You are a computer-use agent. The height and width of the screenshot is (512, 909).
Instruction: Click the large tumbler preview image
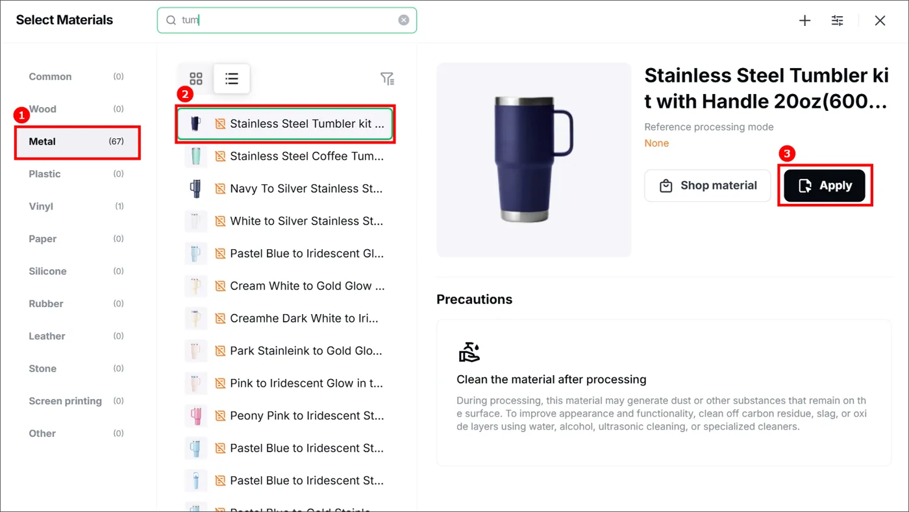(x=534, y=160)
